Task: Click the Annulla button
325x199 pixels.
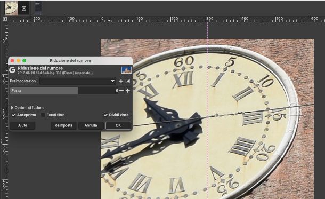Action: 91,125
